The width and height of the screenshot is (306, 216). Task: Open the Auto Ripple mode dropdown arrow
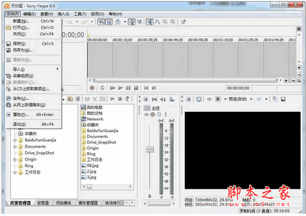coord(125,22)
